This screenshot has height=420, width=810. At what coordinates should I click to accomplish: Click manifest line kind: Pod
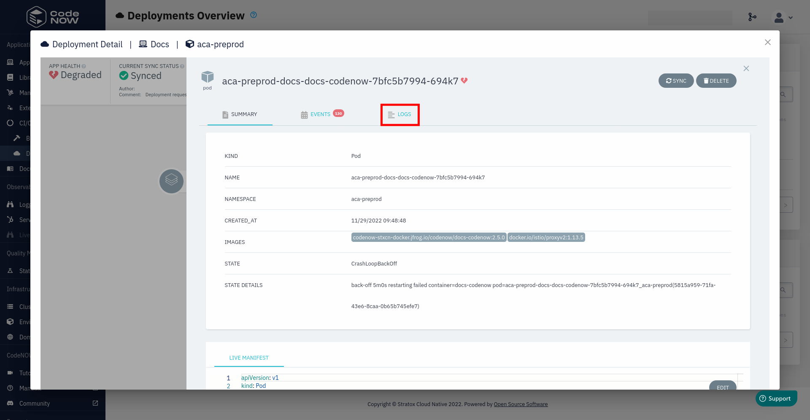(254, 386)
